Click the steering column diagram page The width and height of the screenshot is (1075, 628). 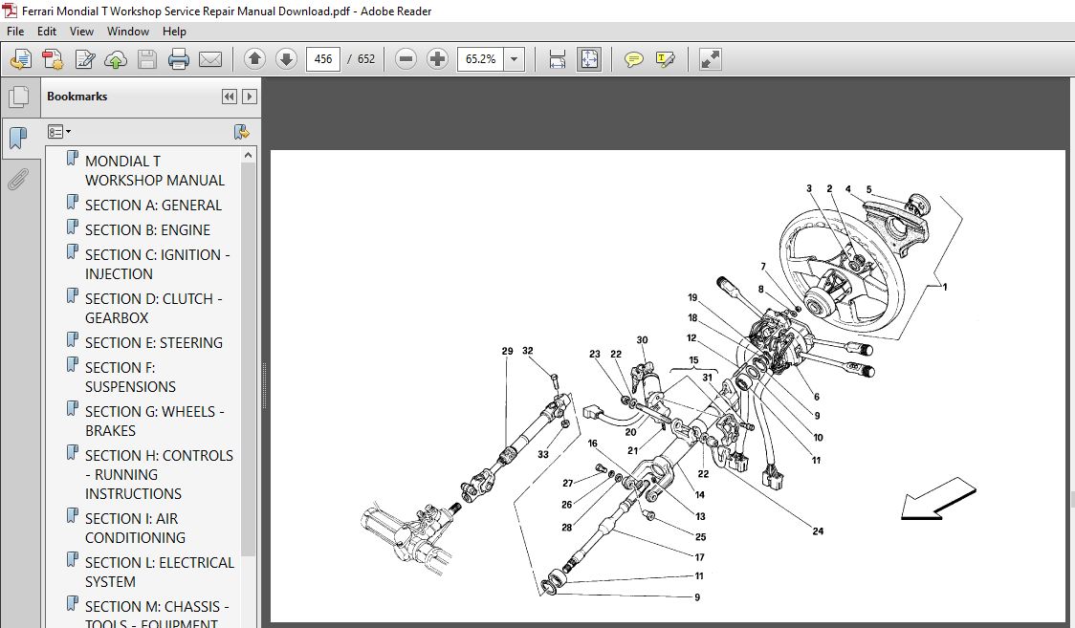pyautogui.click(x=668, y=385)
